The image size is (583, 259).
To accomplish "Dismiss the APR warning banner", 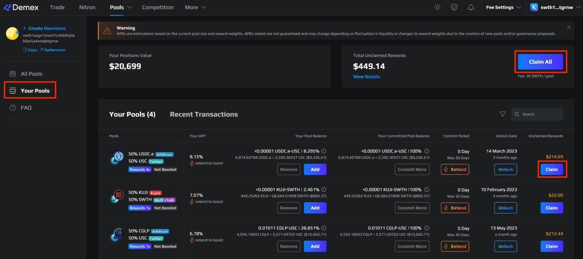I will [x=568, y=27].
